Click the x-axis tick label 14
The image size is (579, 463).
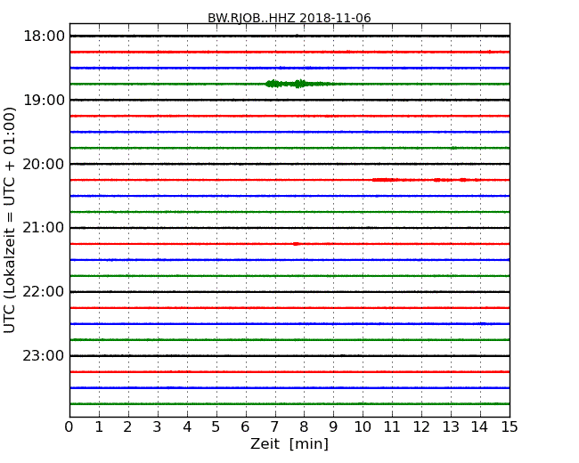coord(480,426)
